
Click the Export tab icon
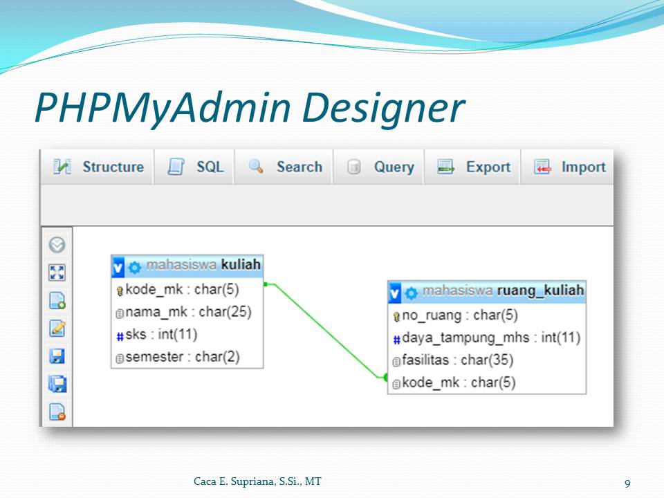[x=445, y=167]
